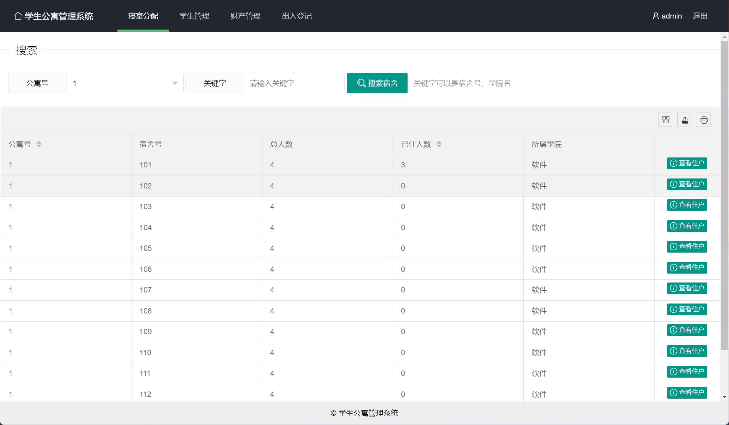Image resolution: width=729 pixels, height=425 pixels.
Task: Click the export data icon above the table
Action: tap(685, 120)
